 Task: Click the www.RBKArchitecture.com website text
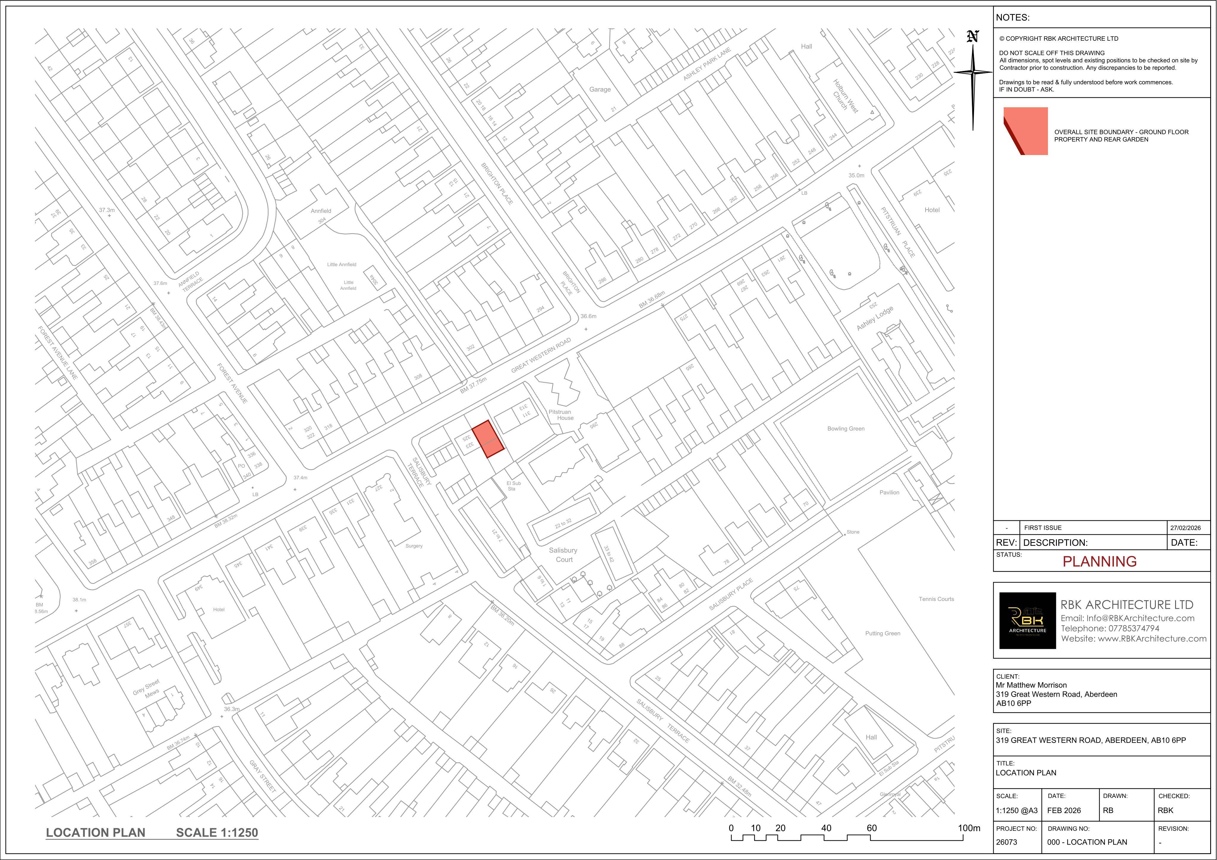click(1152, 638)
